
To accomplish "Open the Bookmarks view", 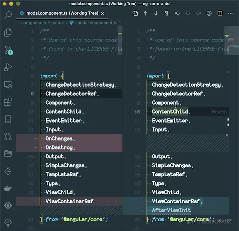I will (x=8, y=119).
